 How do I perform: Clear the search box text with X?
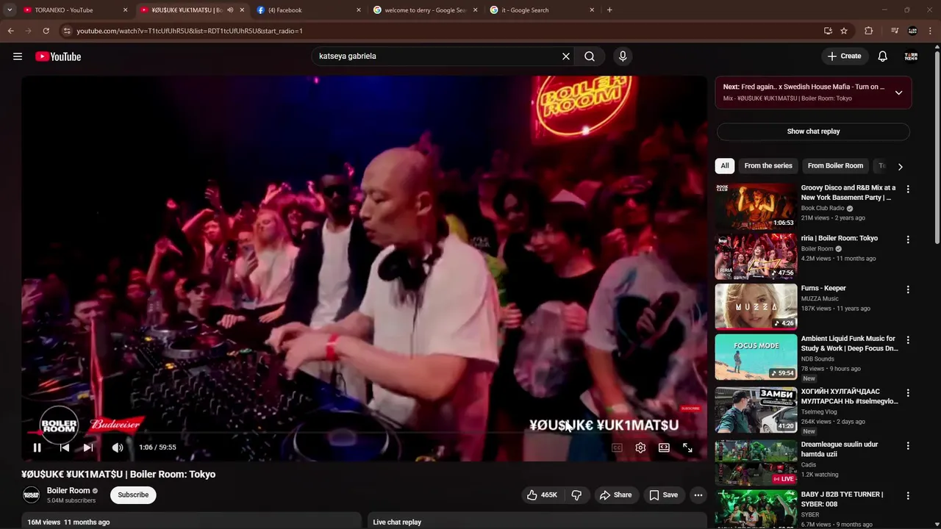566,56
